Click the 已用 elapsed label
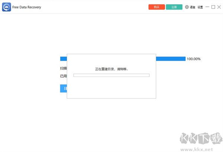223x152 pixels. pyautogui.click(x=64, y=76)
